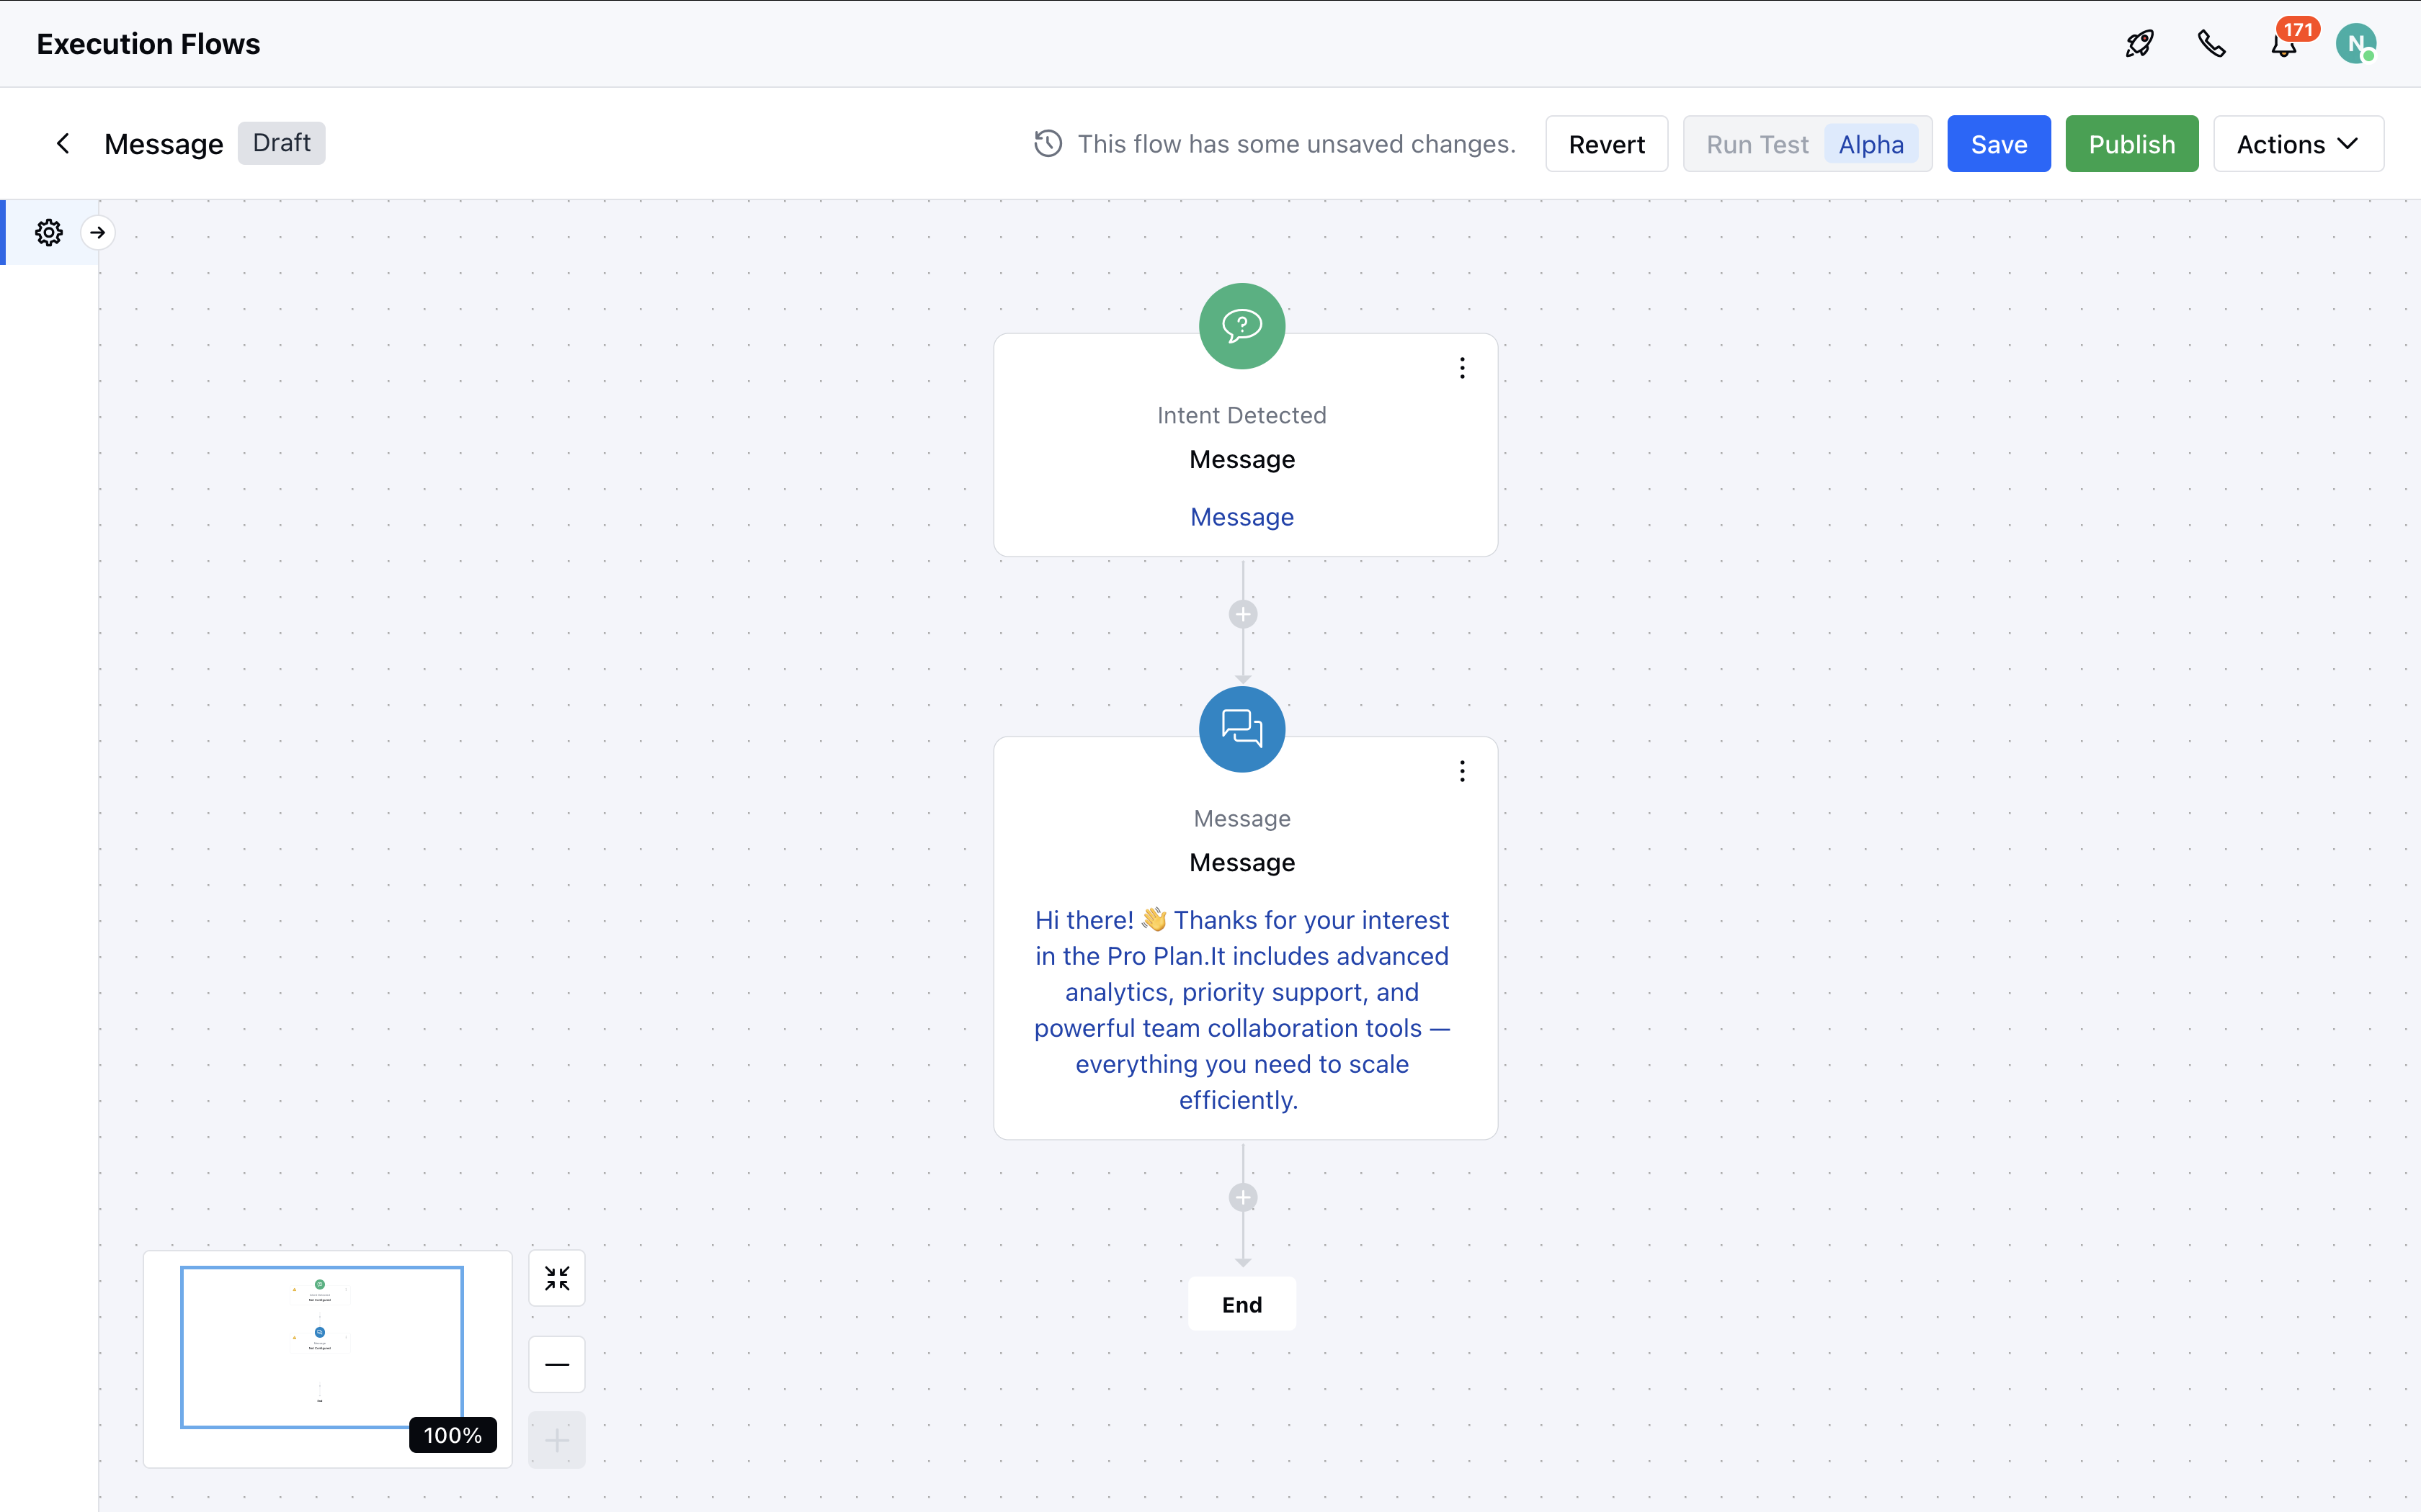The width and height of the screenshot is (2421, 1512).
Task: Click the user avatar N
Action: (x=2356, y=44)
